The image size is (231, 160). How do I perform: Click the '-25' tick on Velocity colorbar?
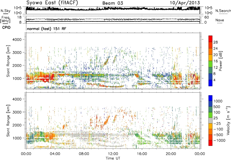pos(217,124)
